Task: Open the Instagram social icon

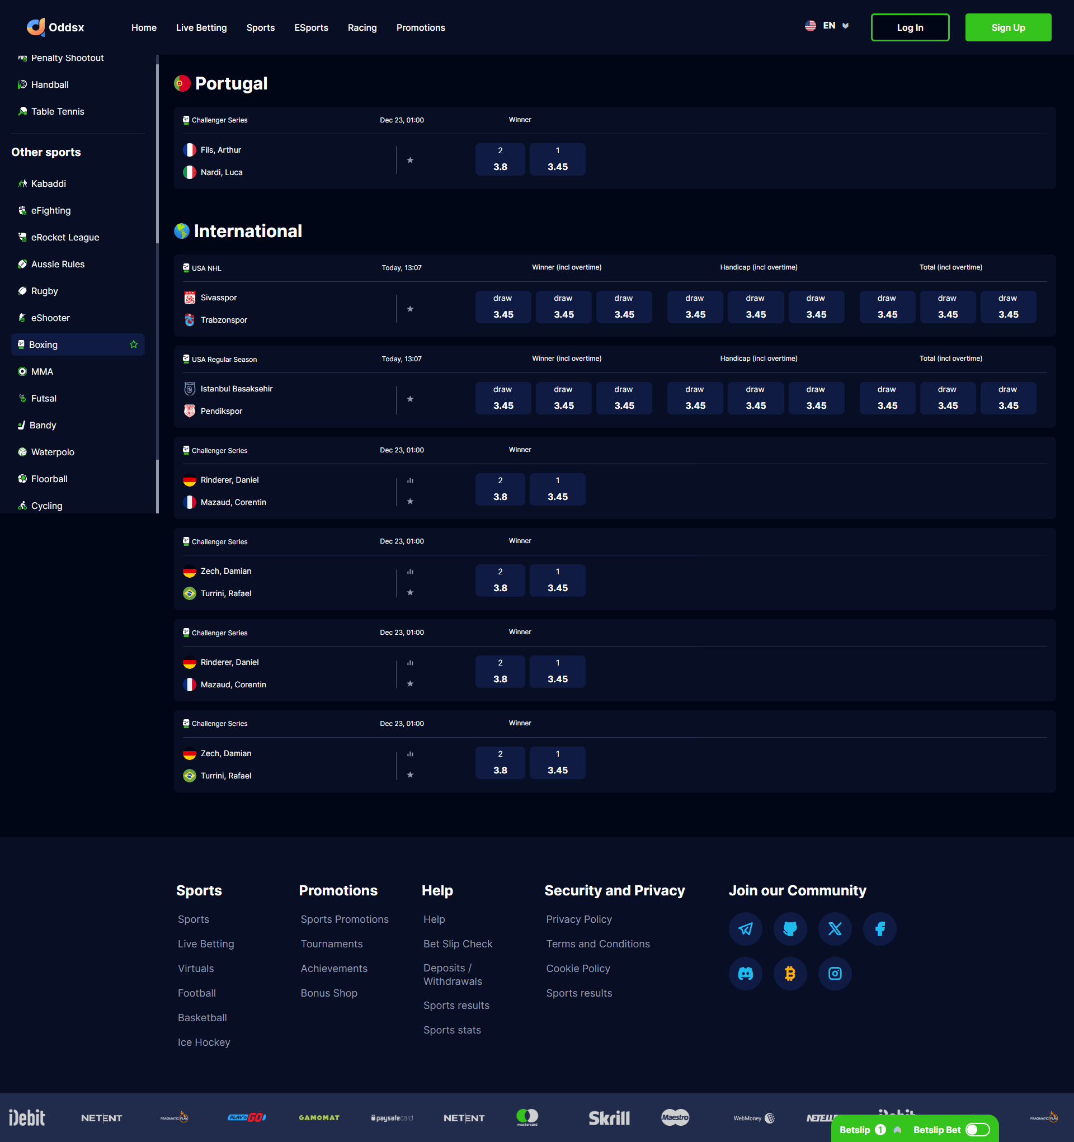Action: tap(835, 974)
